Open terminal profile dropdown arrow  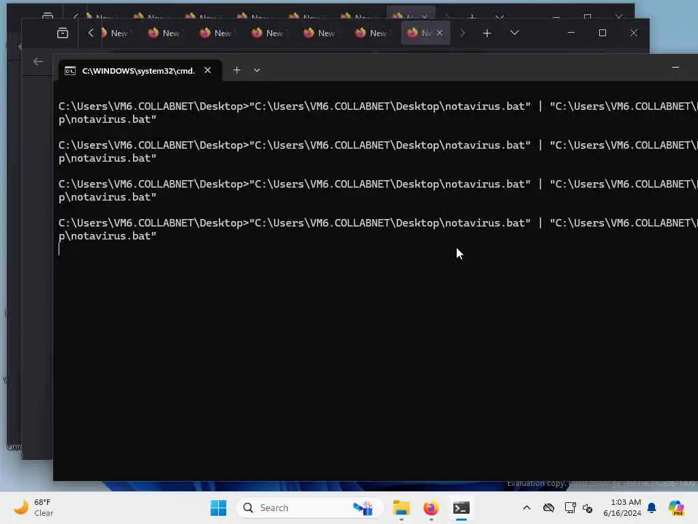coord(257,70)
